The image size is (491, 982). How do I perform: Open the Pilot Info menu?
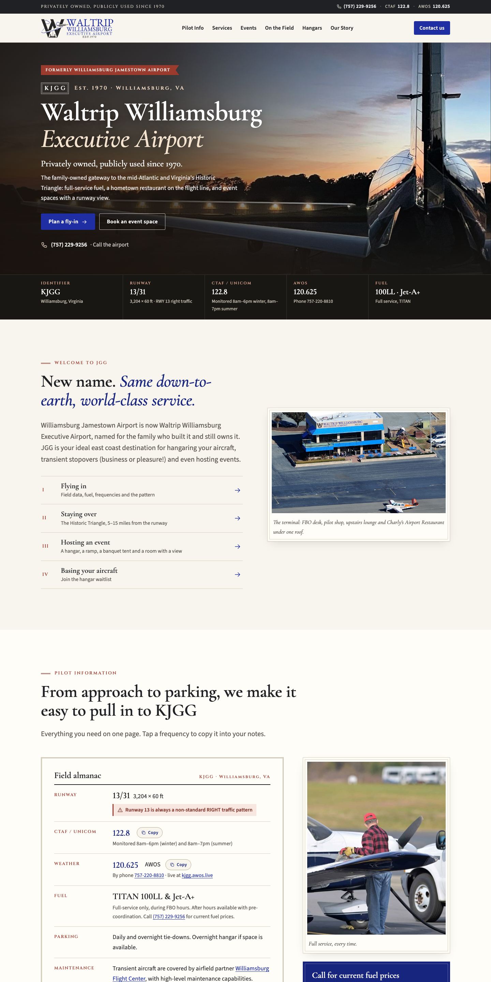tap(193, 28)
